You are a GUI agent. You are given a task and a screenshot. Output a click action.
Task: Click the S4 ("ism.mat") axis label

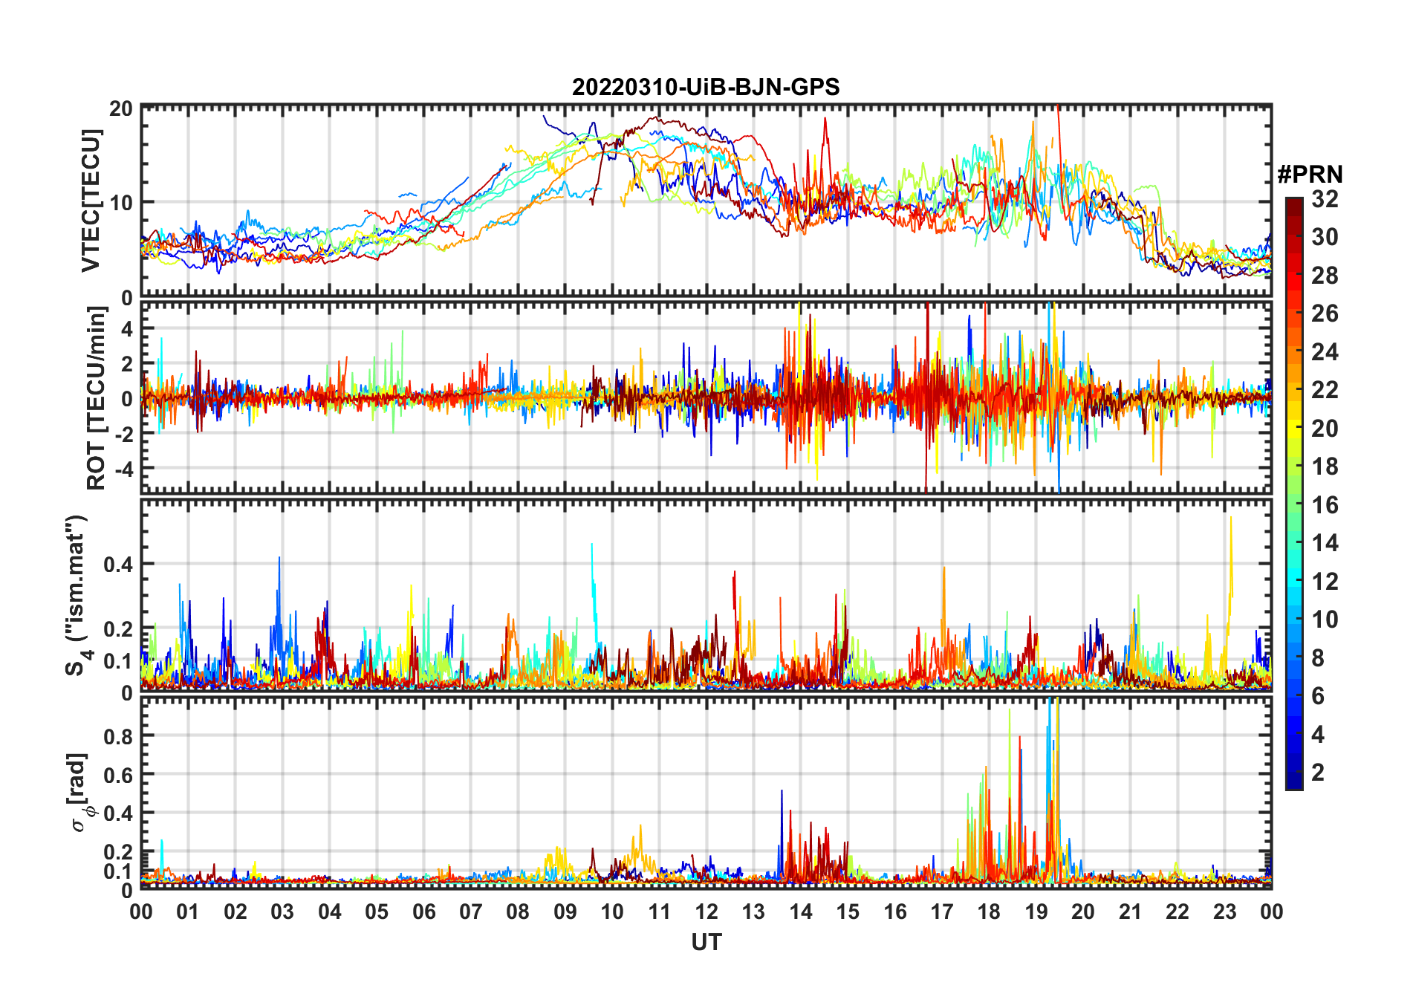click(78, 596)
